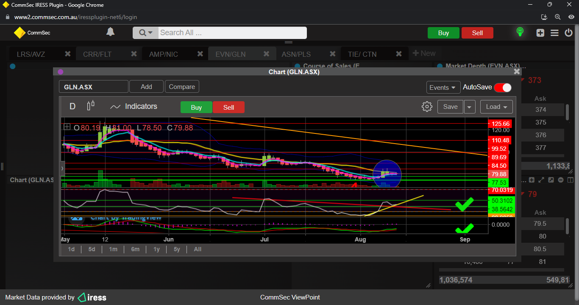Open the Load dropdown
The height and width of the screenshot is (305, 579).
pos(496,107)
